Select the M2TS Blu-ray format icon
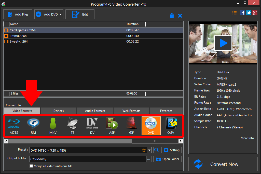This screenshot has height=174, width=261. [14, 126]
